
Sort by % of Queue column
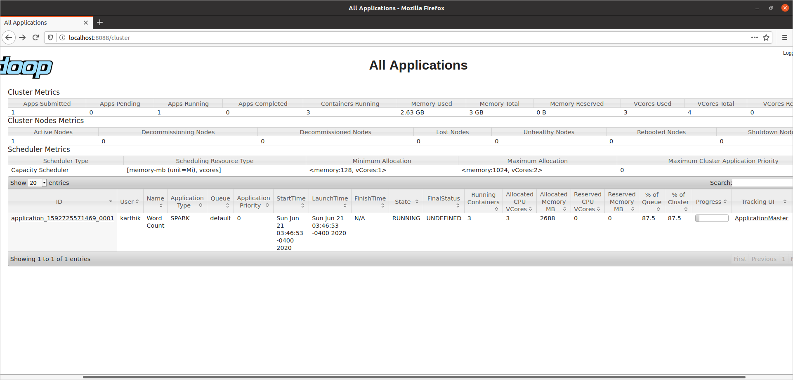point(651,202)
